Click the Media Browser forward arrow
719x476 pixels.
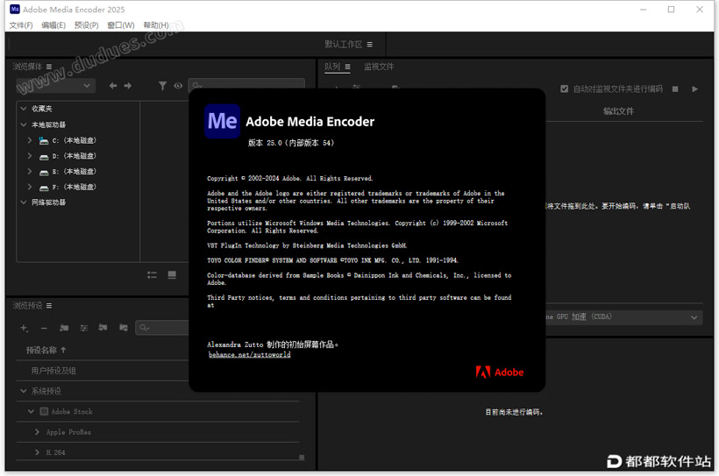127,86
